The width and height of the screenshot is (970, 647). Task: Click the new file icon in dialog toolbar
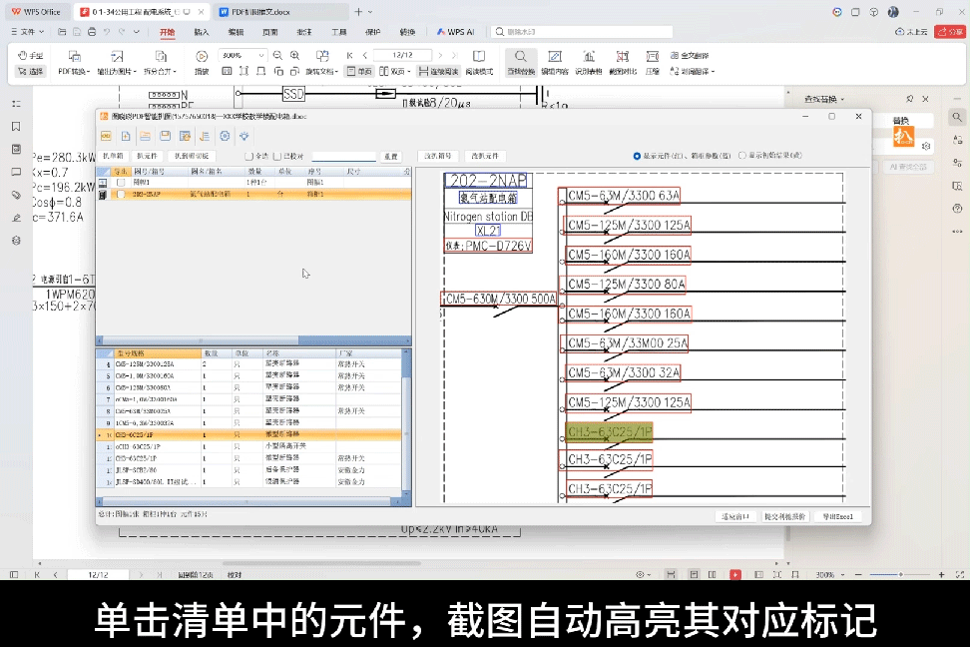[x=126, y=136]
